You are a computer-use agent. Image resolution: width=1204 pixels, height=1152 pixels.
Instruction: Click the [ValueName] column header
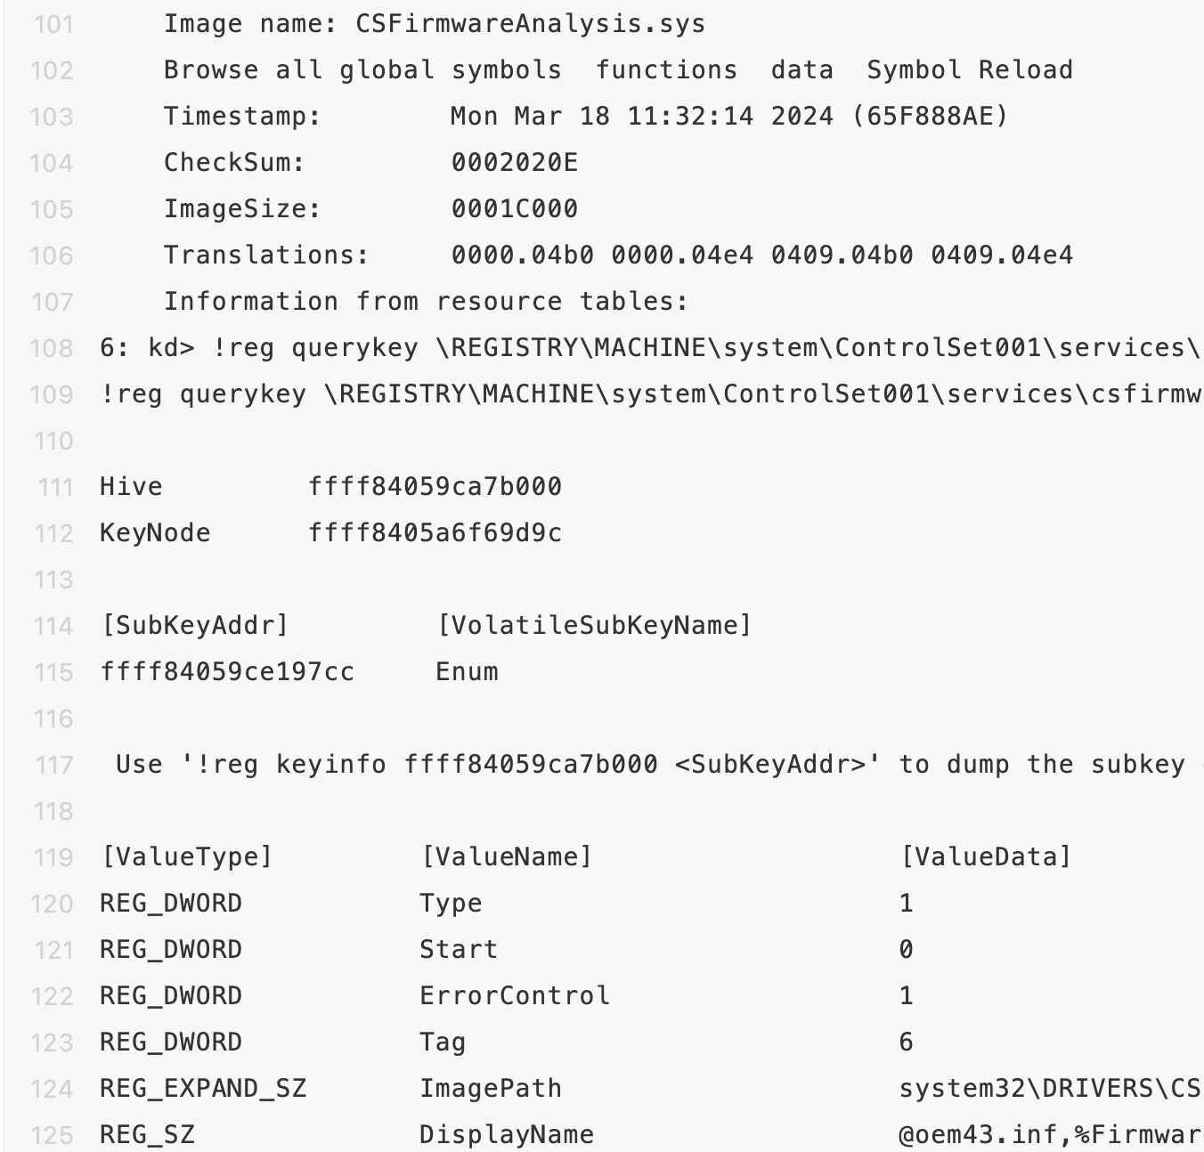point(506,857)
